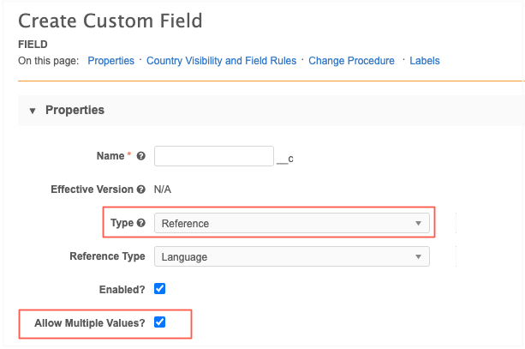Click the Reference Type label
This screenshot has height=349, width=525.
coord(107,256)
